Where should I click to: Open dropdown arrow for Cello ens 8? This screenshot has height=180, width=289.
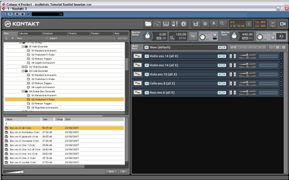(146, 83)
